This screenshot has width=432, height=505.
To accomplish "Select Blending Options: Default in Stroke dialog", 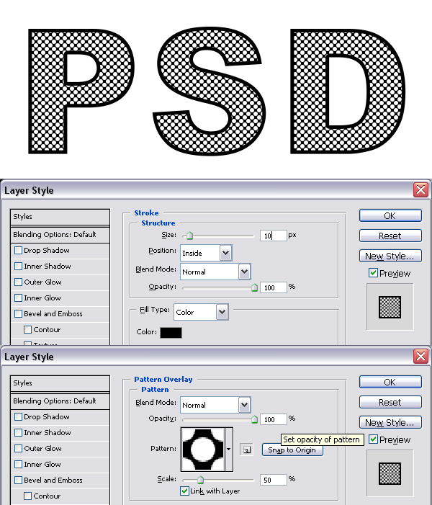I will (x=60, y=234).
